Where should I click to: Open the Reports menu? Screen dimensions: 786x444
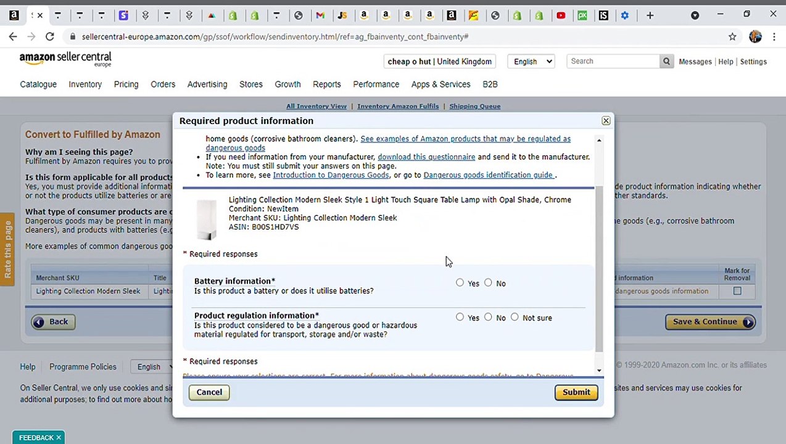click(x=327, y=84)
